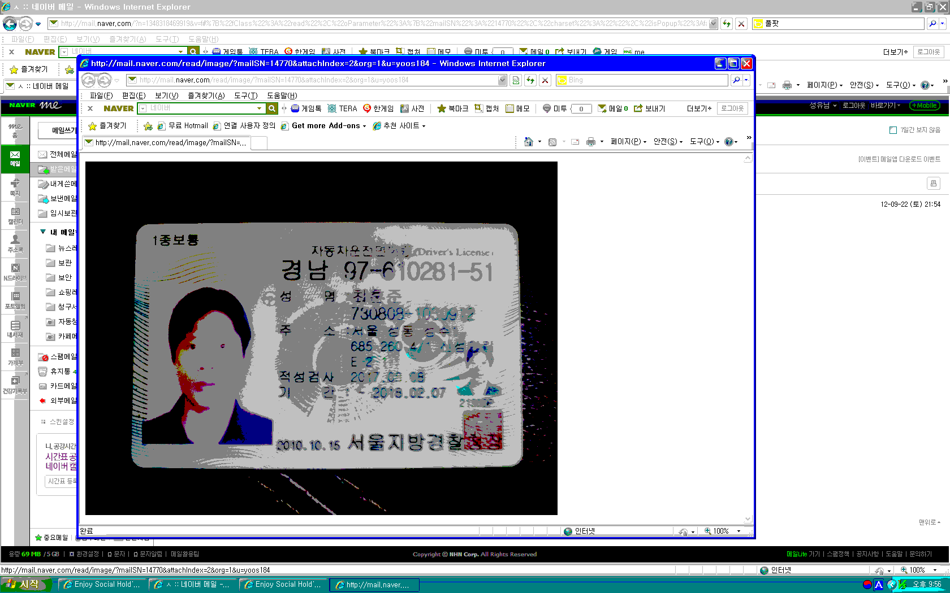Open 게임톡 from the front window's NAVER toolbar
Screen dimensions: 950x593
pos(306,108)
